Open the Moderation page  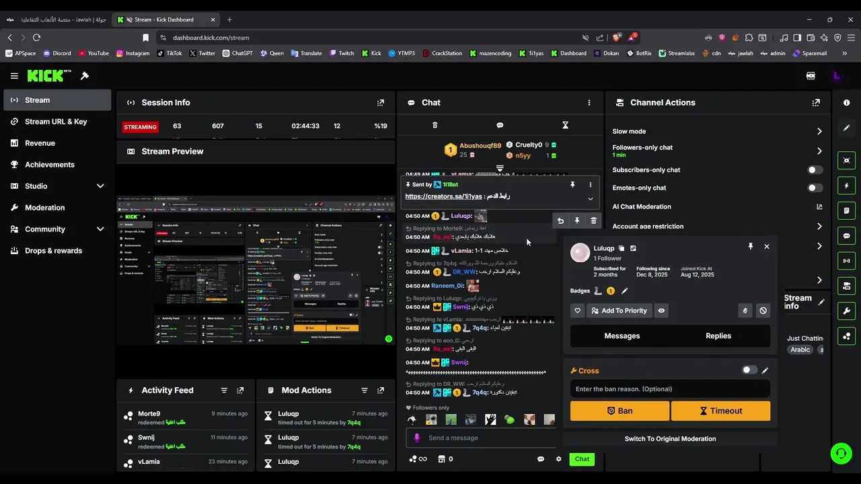[x=58, y=208]
